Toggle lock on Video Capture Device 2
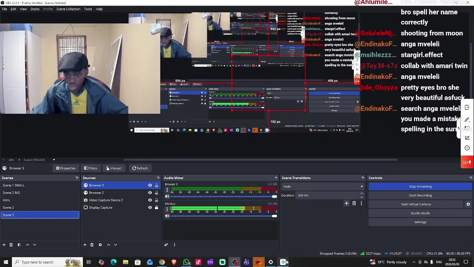Viewport: 474px width, 267px height. pyautogui.click(x=156, y=200)
